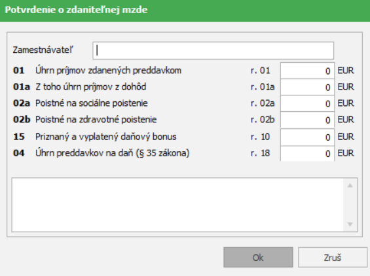Image resolution: width=370 pixels, height=276 pixels.
Task: Click the notes scrollbar up arrow
Action: (x=350, y=186)
